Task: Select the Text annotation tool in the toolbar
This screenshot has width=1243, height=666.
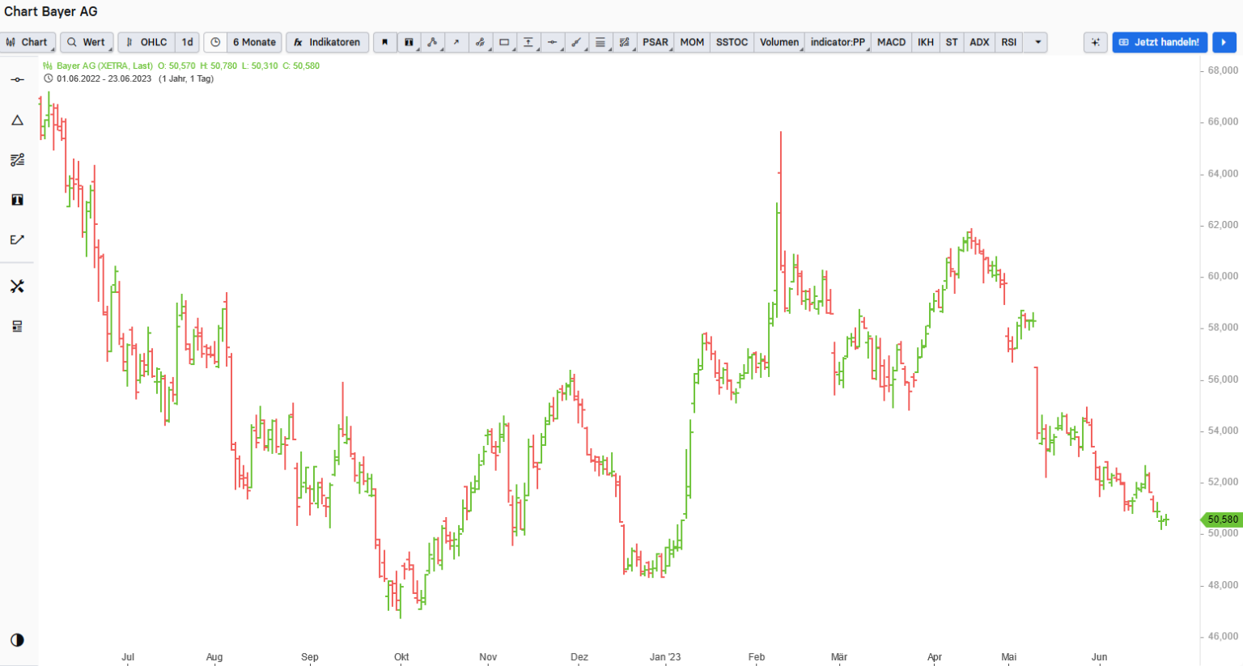Action: click(x=409, y=42)
